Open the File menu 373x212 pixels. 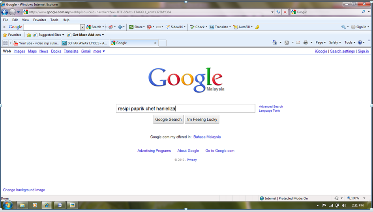tap(6, 20)
